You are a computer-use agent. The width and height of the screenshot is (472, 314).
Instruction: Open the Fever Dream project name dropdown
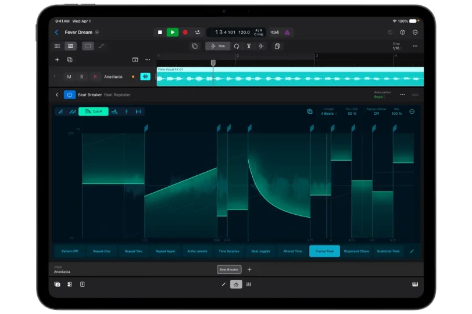[97, 32]
